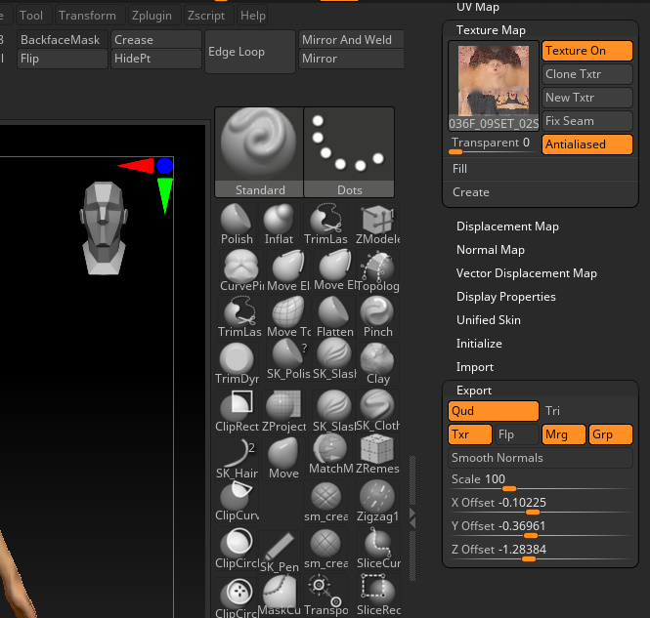Toggle the Texture On button

[587, 51]
